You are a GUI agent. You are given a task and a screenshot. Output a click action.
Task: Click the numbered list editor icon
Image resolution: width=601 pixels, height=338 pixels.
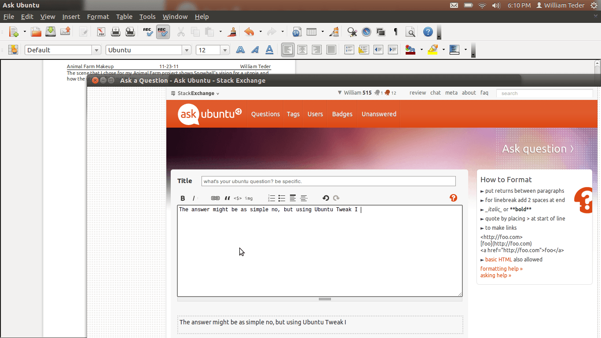[x=271, y=198]
